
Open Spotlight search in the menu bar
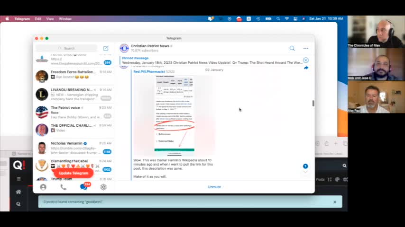pyautogui.click(x=278, y=19)
